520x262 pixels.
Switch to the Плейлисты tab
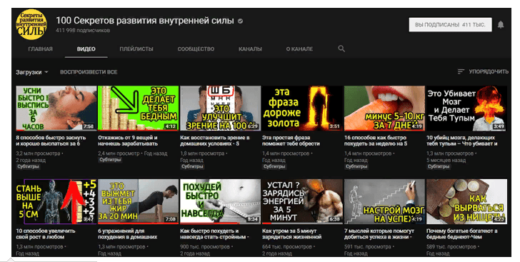[x=136, y=49]
